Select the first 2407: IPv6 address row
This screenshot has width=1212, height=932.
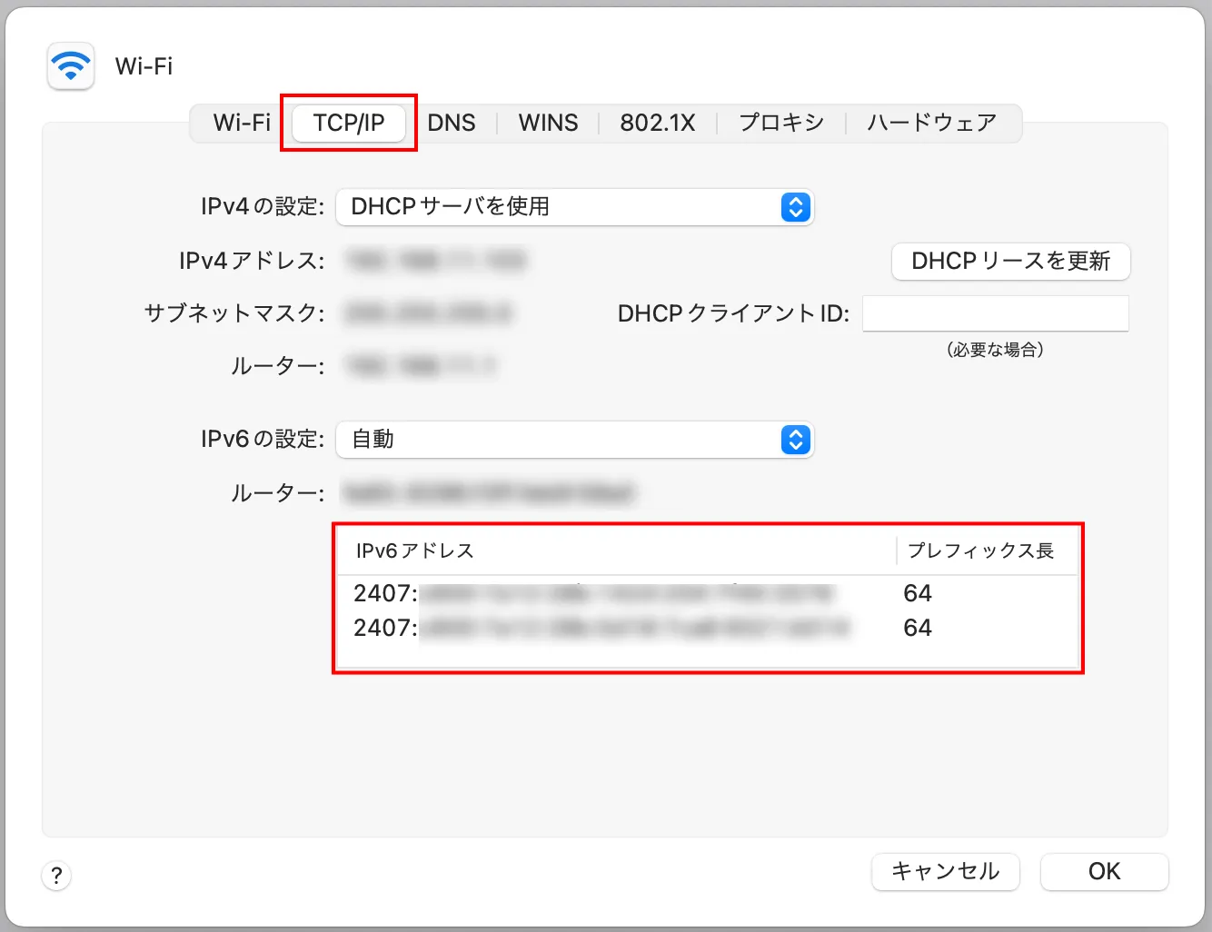coord(708,593)
